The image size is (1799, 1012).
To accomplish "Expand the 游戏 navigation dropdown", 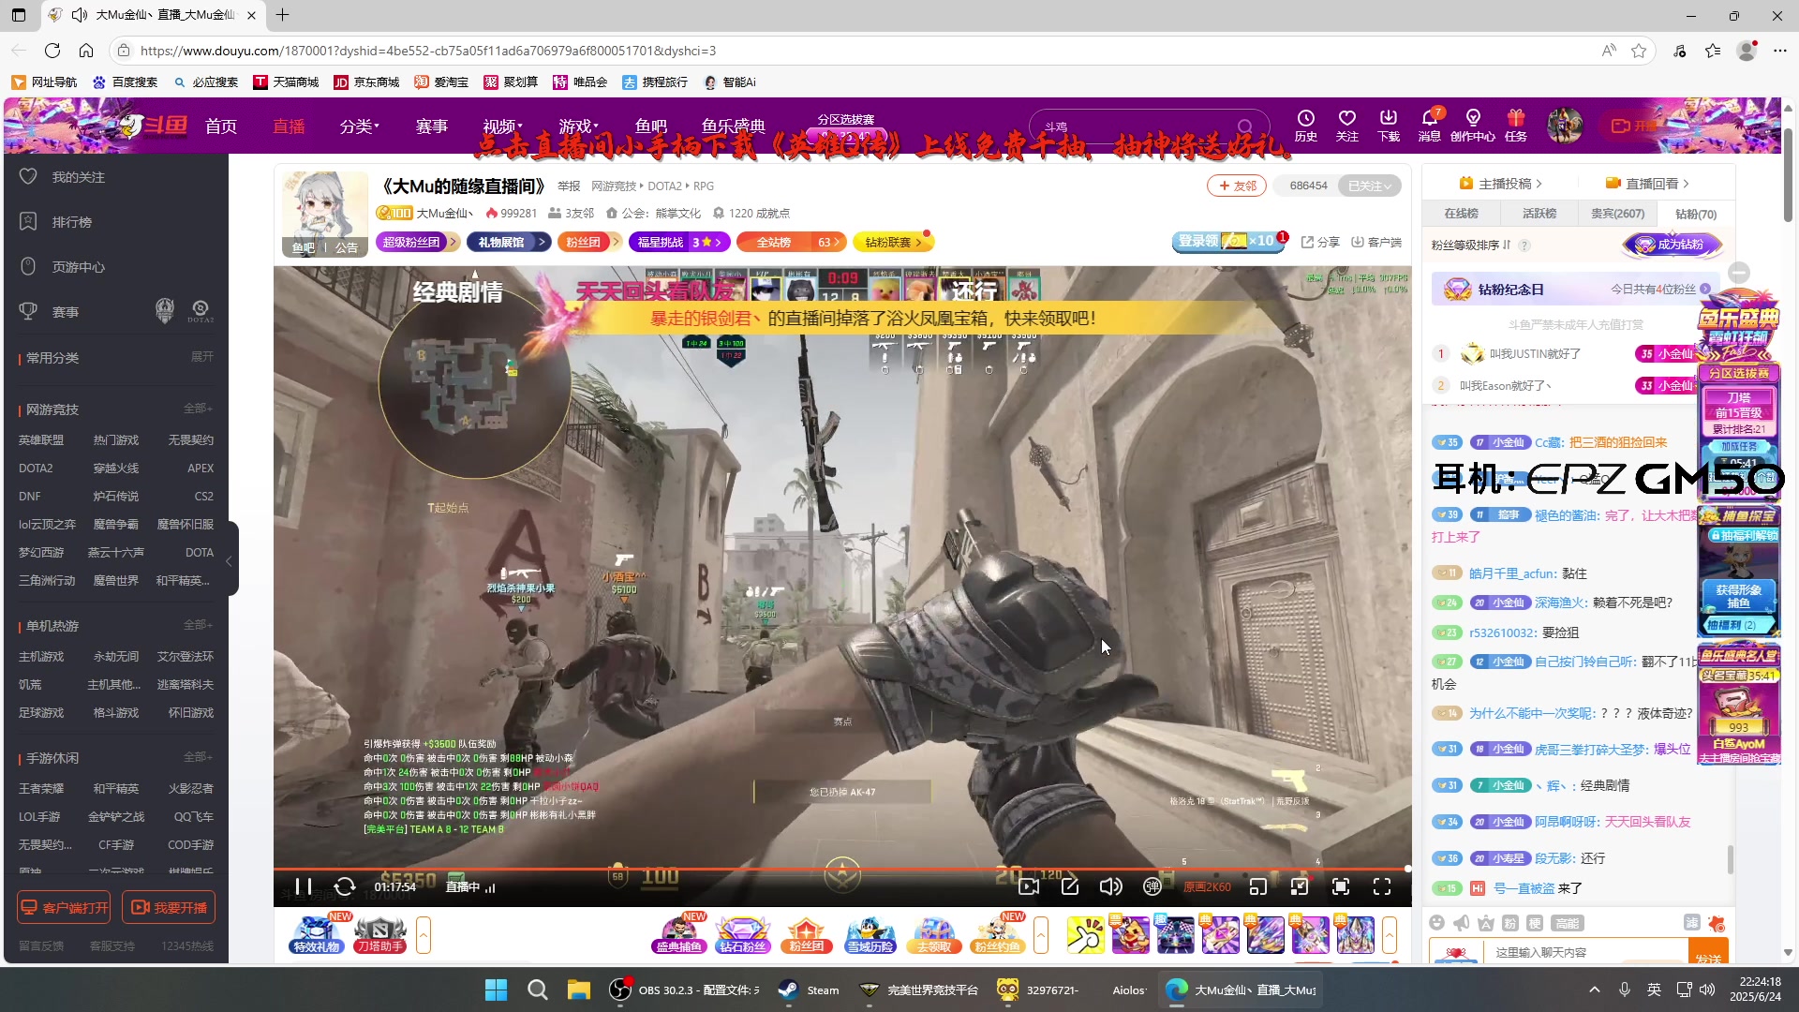I will point(578,126).
